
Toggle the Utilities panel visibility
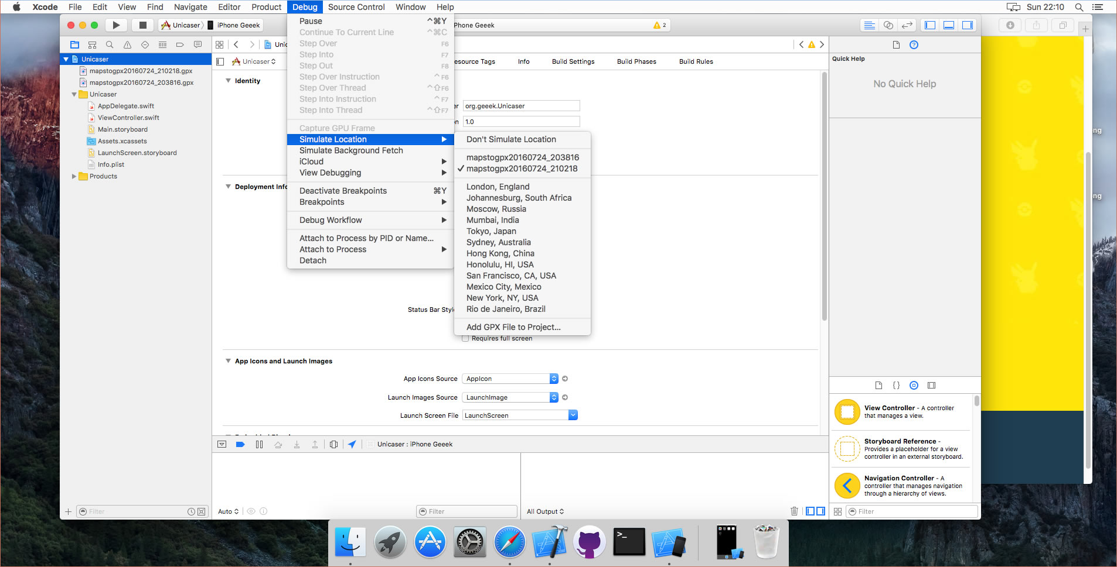click(x=968, y=25)
